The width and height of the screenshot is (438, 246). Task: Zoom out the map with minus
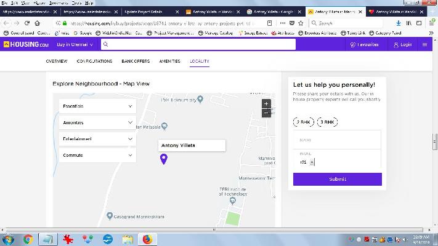(266, 113)
